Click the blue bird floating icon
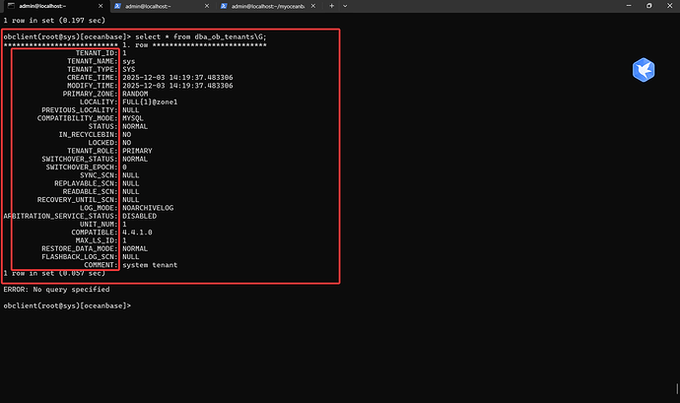Image resolution: width=680 pixels, height=403 pixels. (x=644, y=70)
